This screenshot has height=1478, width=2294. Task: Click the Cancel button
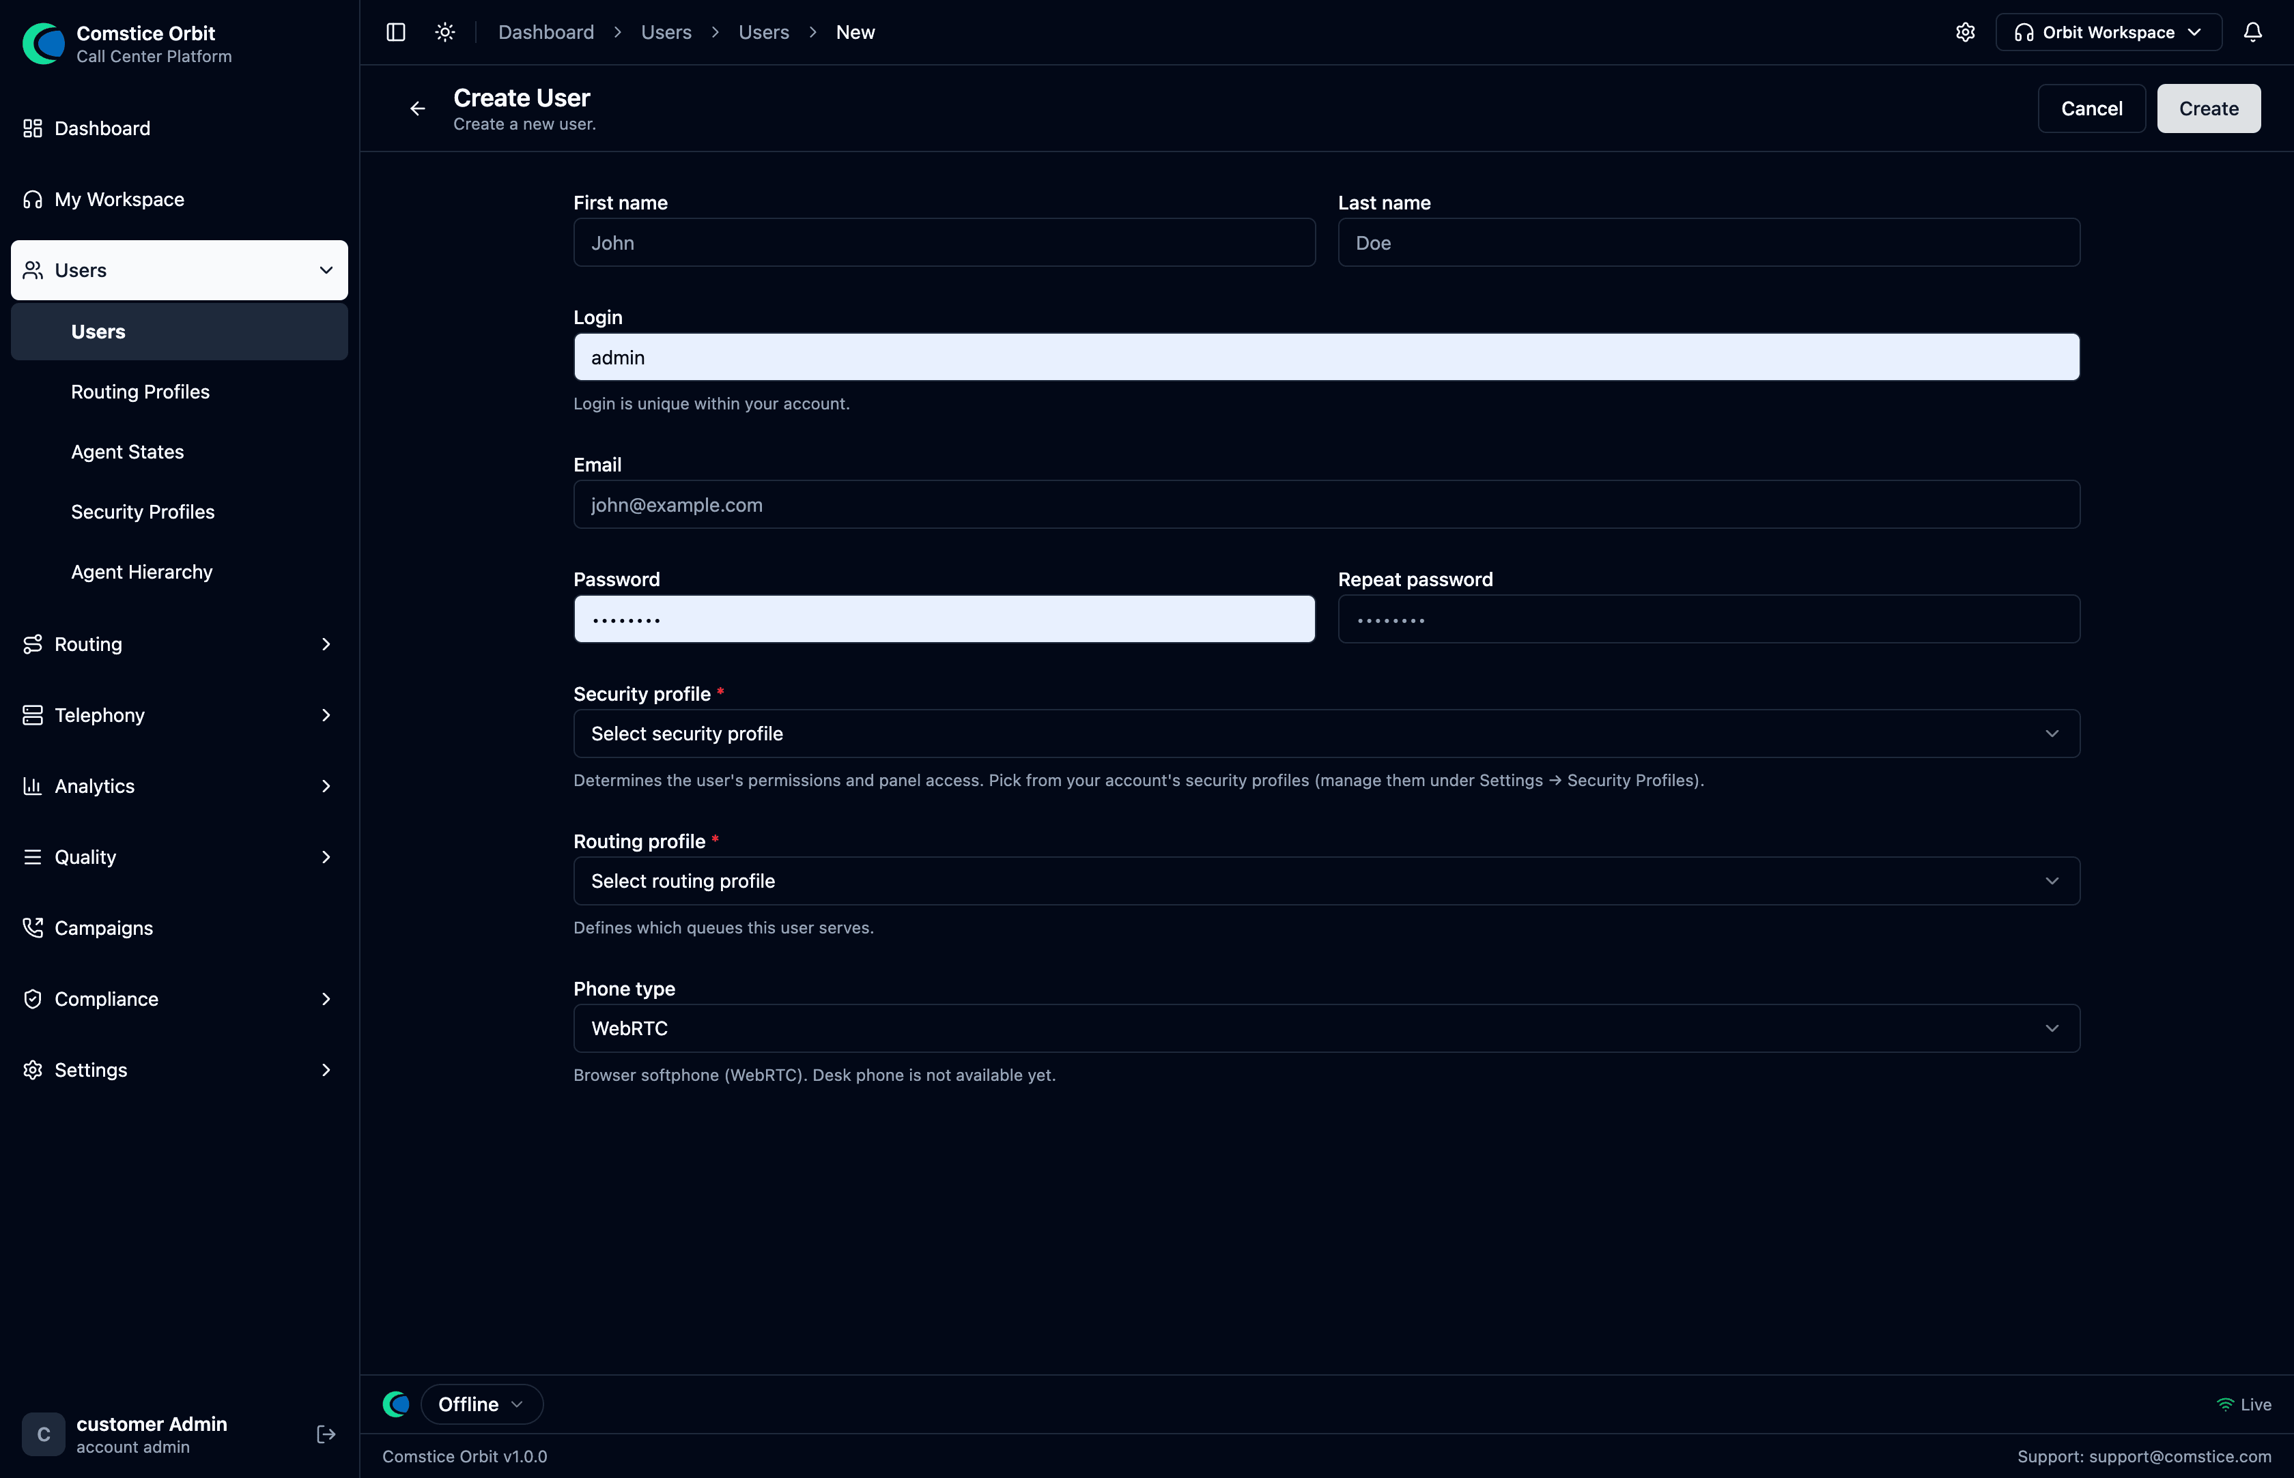(2091, 108)
